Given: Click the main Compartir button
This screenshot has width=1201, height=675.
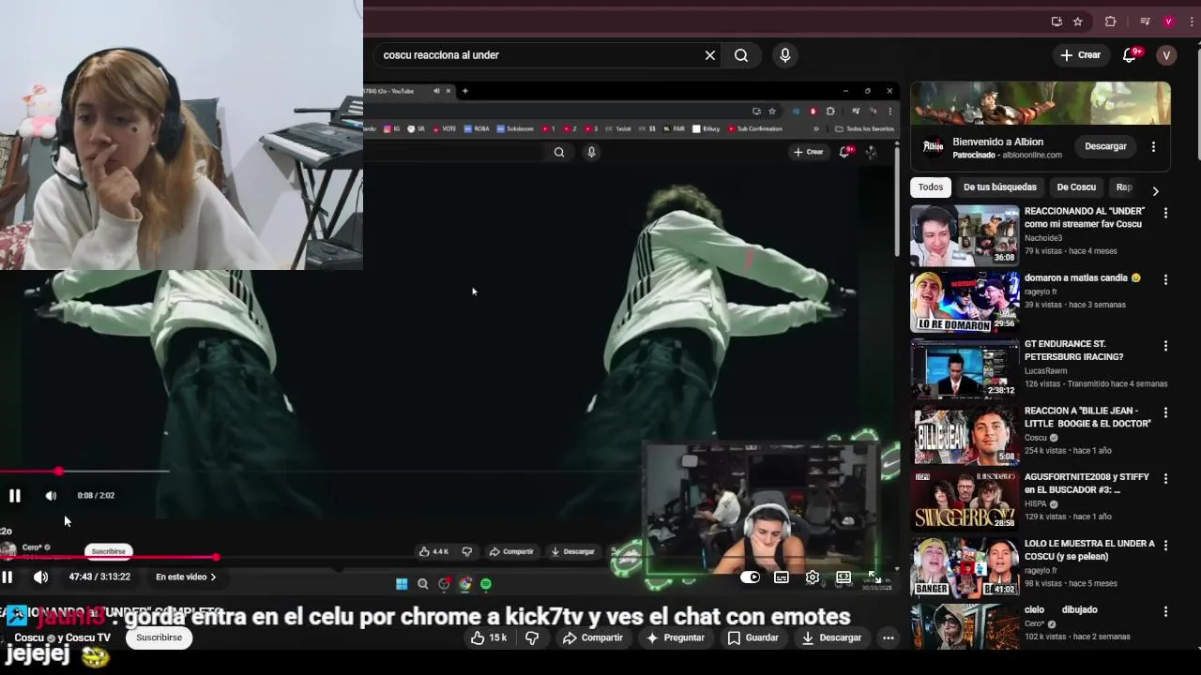Looking at the screenshot, I should pos(592,637).
